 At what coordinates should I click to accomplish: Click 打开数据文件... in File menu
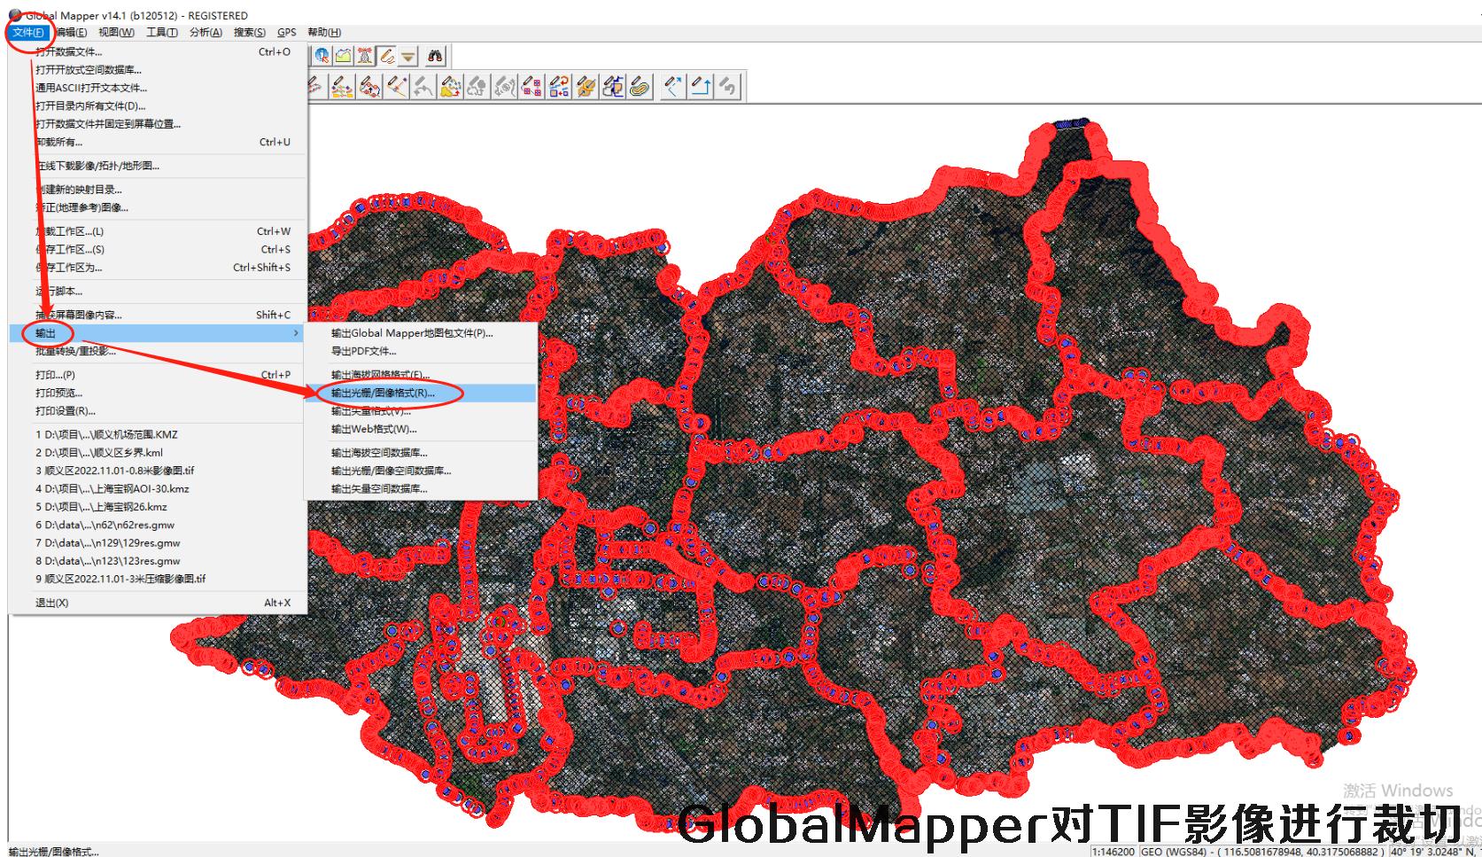69,52
